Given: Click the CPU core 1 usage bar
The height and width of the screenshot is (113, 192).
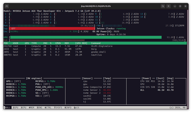Looking at the screenshot, I should pos(24,14).
